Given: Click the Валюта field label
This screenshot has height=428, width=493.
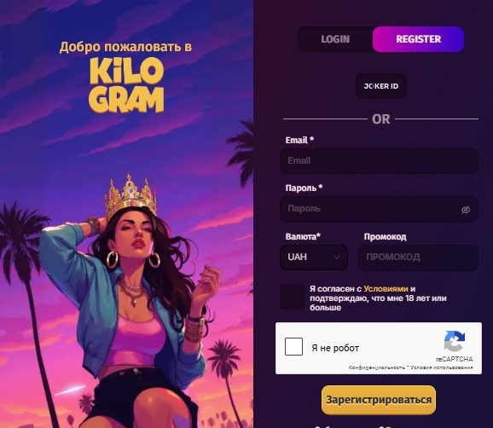Looking at the screenshot, I should pos(303,237).
